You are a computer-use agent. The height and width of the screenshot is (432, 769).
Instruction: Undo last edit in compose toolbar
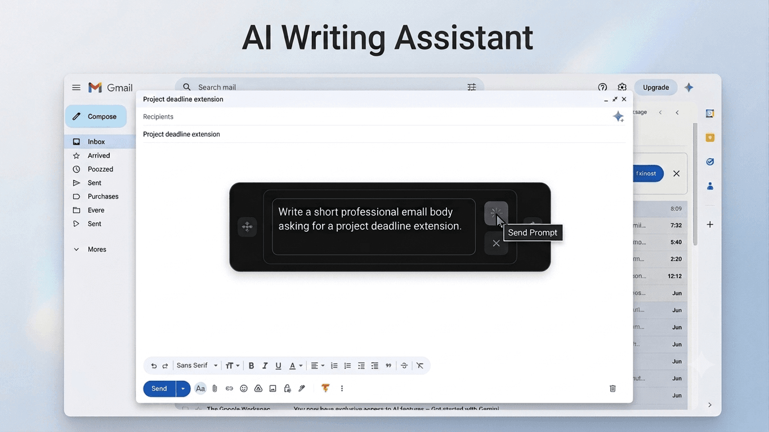(154, 366)
